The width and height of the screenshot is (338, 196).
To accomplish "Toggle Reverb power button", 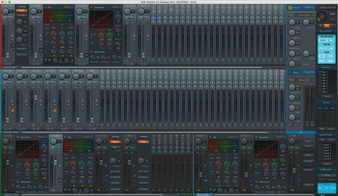I will (x=290, y=8).
